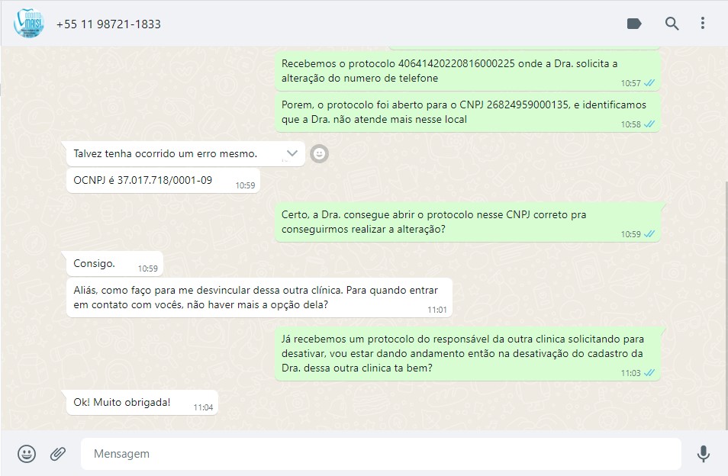This screenshot has height=476, width=728.
Task: Record a voice message with microphone
Action: 704,453
